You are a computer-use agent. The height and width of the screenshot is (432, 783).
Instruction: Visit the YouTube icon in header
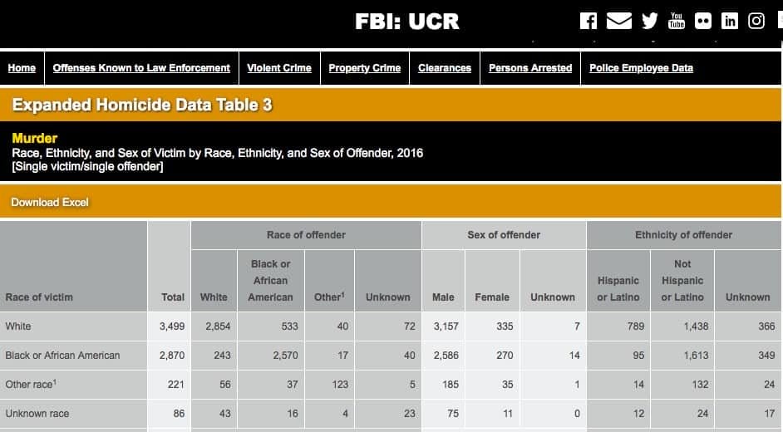coord(677,22)
